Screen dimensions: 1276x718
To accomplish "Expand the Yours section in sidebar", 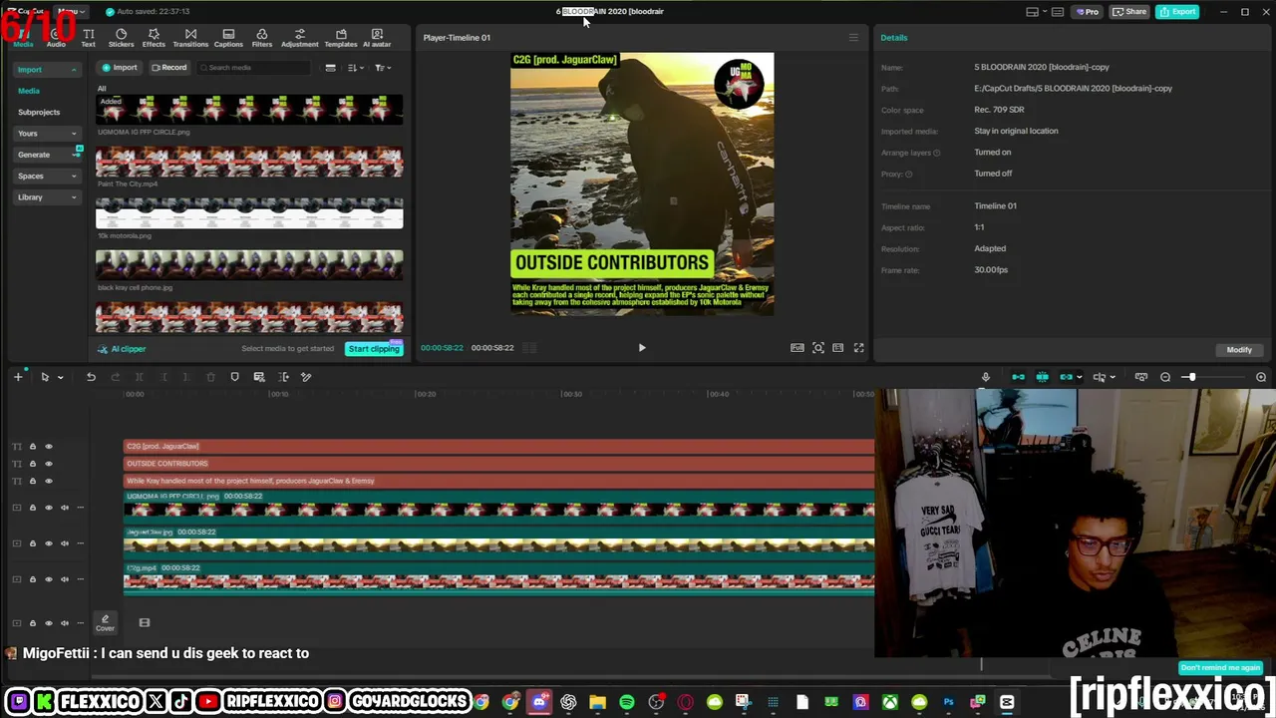I will pos(46,134).
